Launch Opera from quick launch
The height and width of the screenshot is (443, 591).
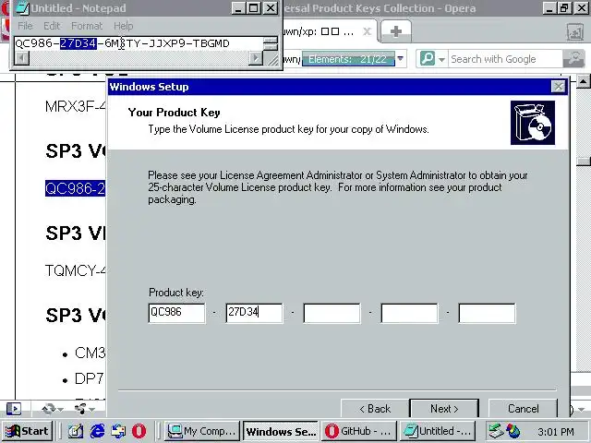pos(139,431)
